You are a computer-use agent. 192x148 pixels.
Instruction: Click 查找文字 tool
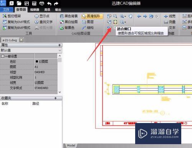point(44,22)
